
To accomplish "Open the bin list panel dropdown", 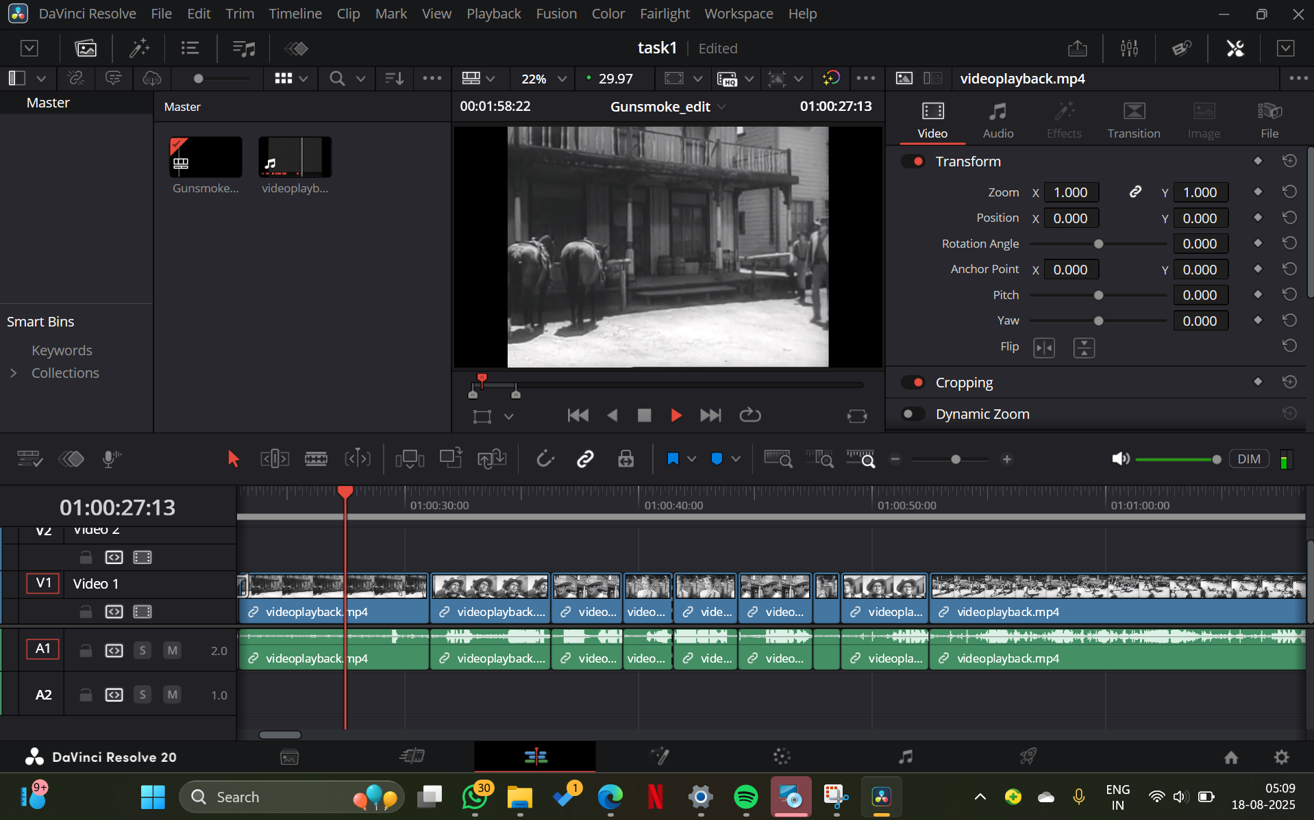I will [x=41, y=79].
